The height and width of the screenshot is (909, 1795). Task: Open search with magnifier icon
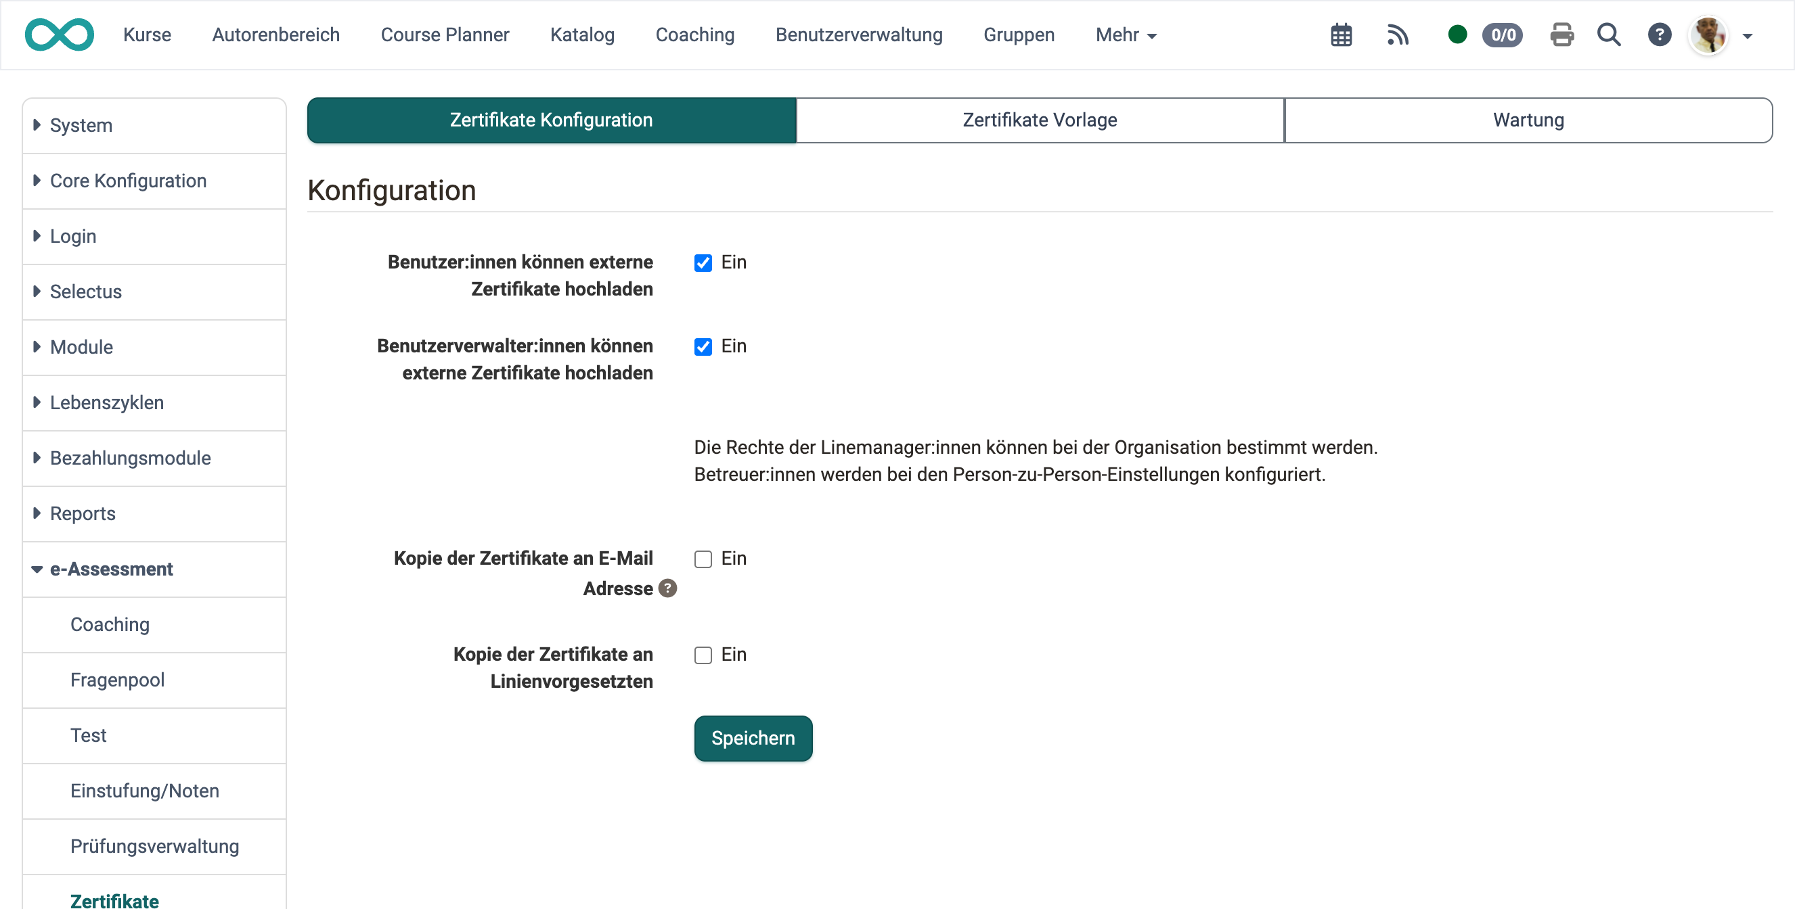(1608, 34)
